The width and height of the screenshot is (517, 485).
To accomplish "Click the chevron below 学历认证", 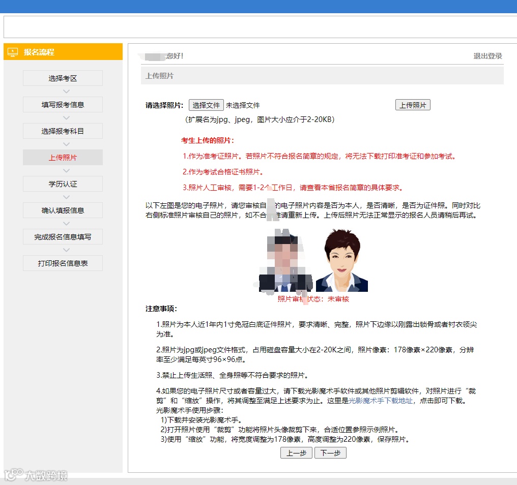I will (66, 197).
